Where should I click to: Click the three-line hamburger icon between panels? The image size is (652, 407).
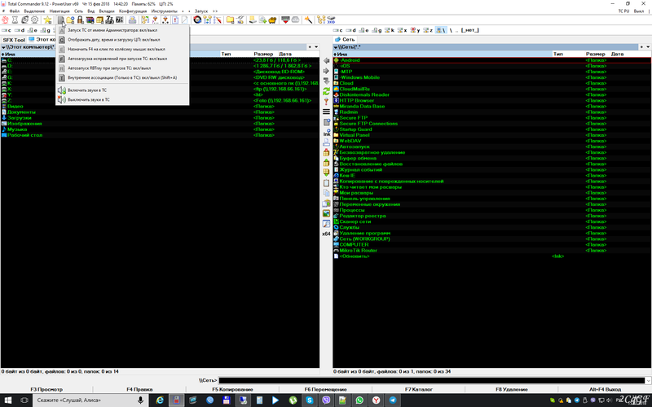pos(327,112)
